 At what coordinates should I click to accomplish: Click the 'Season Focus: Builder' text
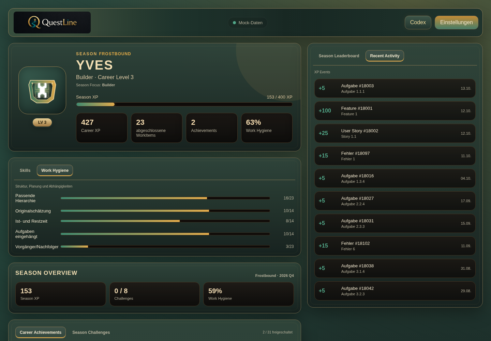pyautogui.click(x=95, y=85)
